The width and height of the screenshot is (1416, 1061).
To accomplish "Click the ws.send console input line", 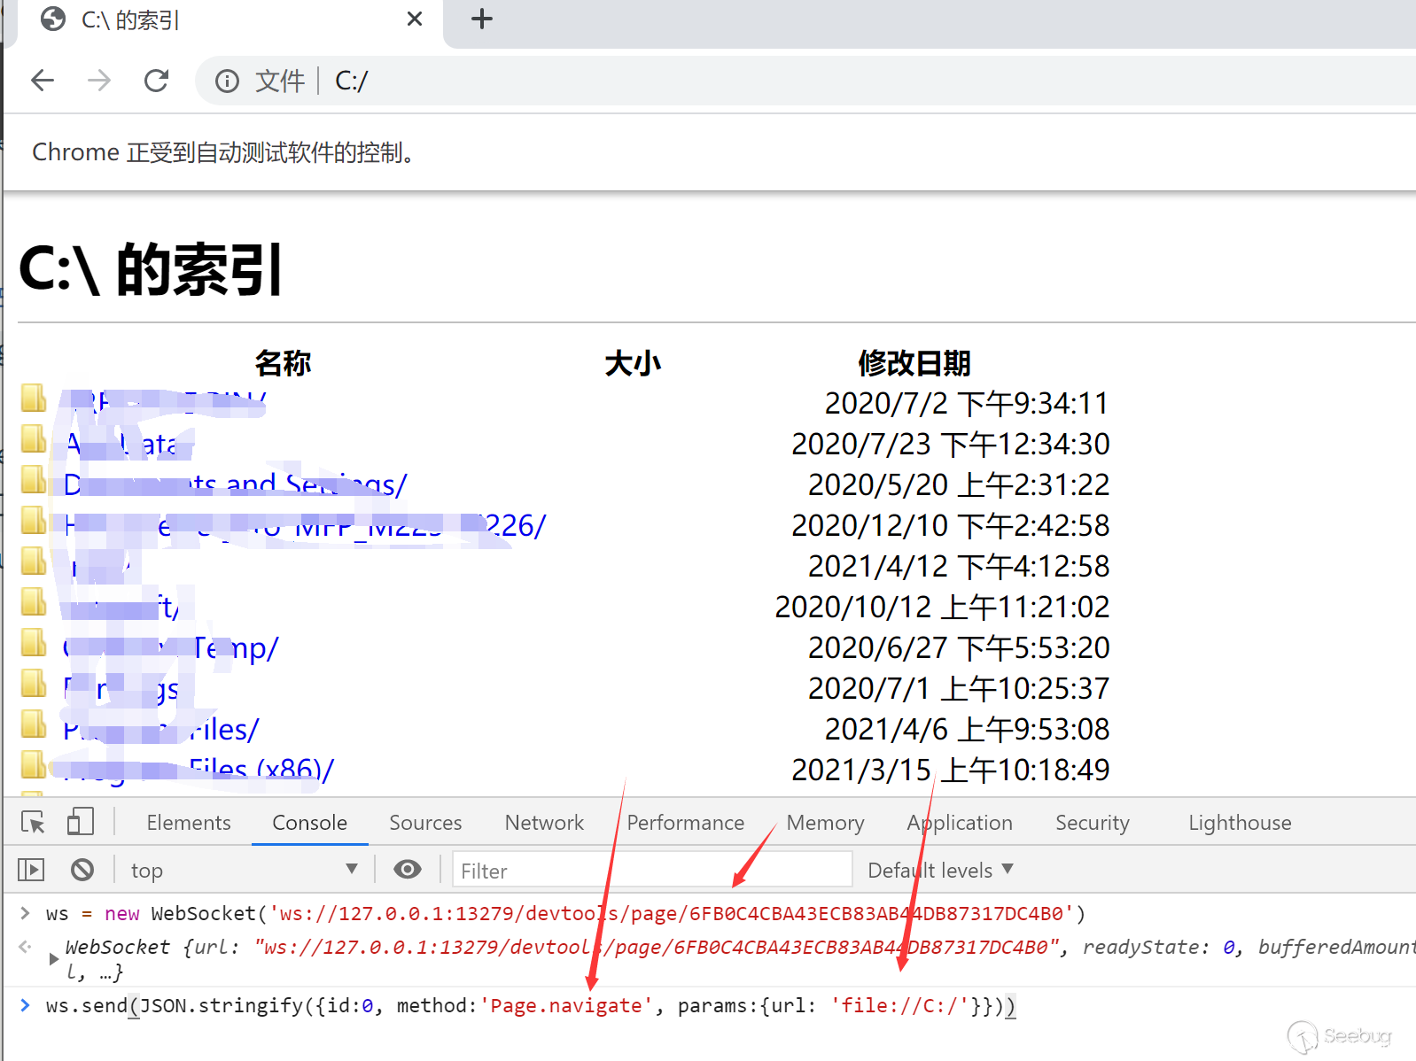I will point(530,1006).
